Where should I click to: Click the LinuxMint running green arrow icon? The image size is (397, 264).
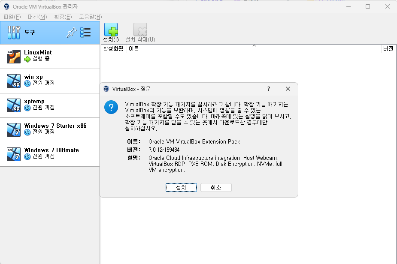[27, 59]
